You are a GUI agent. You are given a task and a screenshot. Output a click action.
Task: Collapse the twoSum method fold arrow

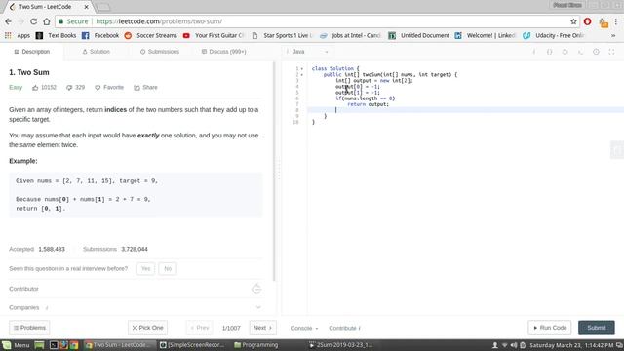[302, 75]
